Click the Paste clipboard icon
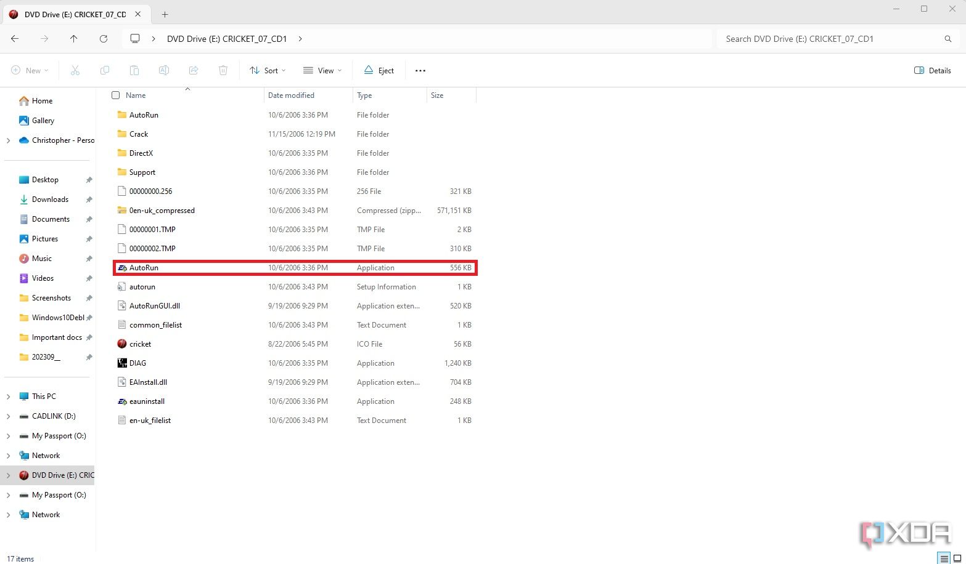966x564 pixels. 134,70
